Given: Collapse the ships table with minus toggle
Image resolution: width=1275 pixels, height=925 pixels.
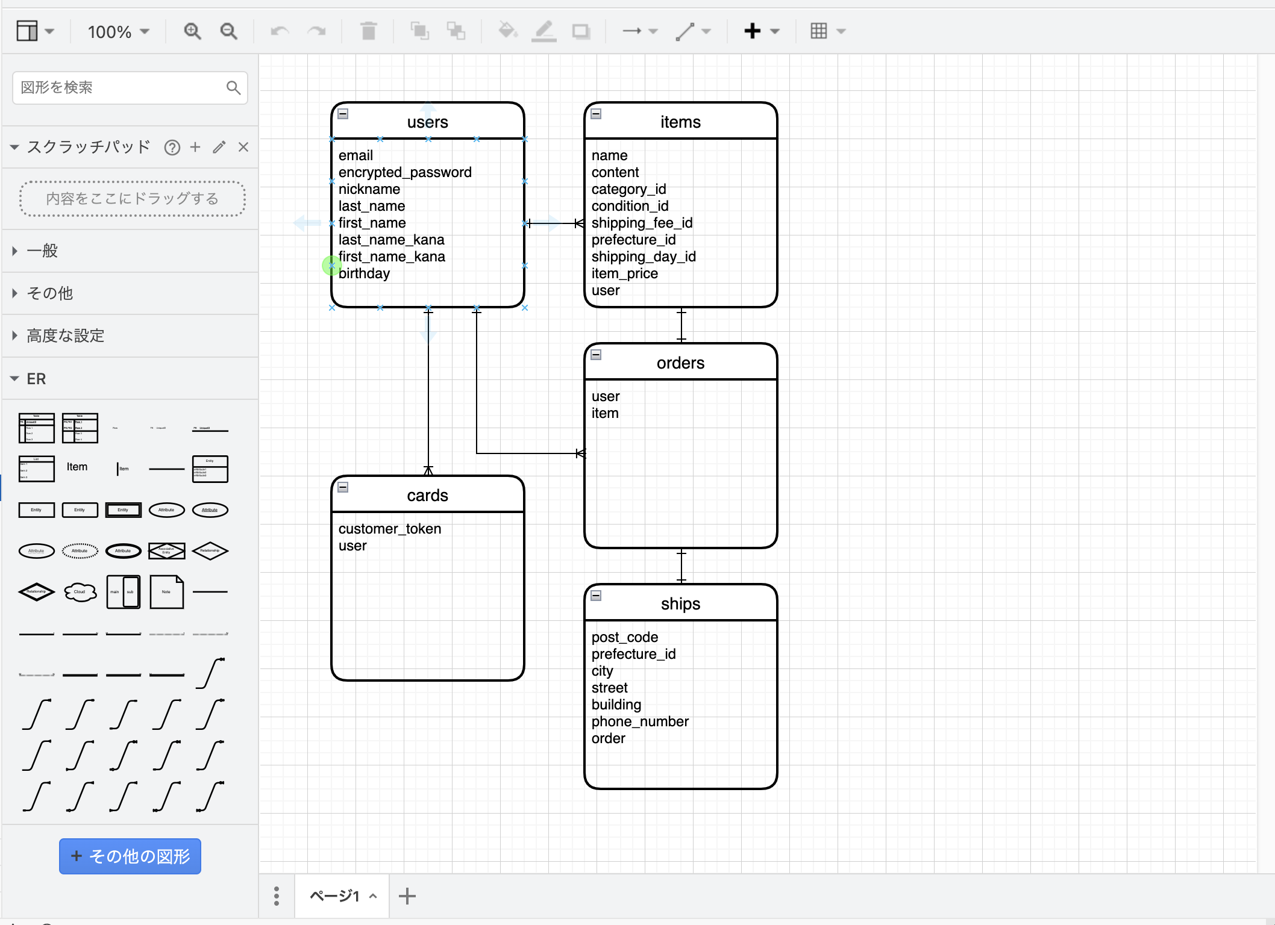Looking at the screenshot, I should pos(596,596).
